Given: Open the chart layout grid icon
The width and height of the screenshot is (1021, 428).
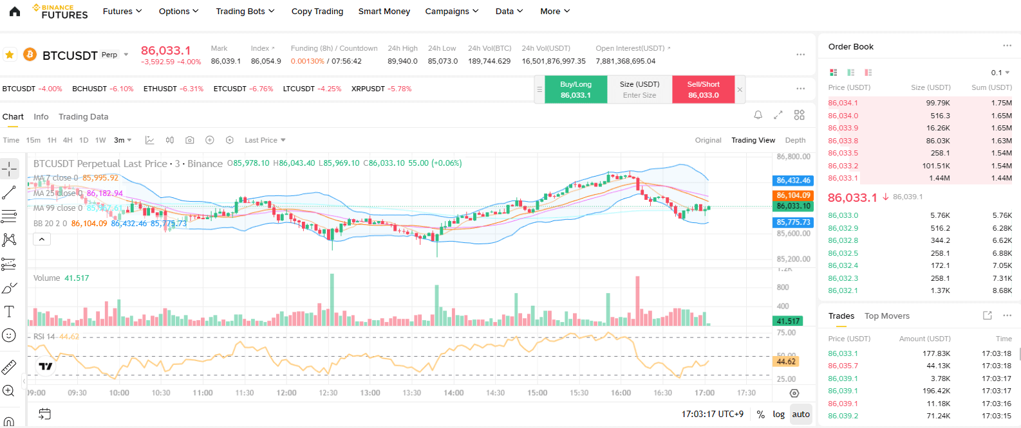Looking at the screenshot, I should (800, 115).
